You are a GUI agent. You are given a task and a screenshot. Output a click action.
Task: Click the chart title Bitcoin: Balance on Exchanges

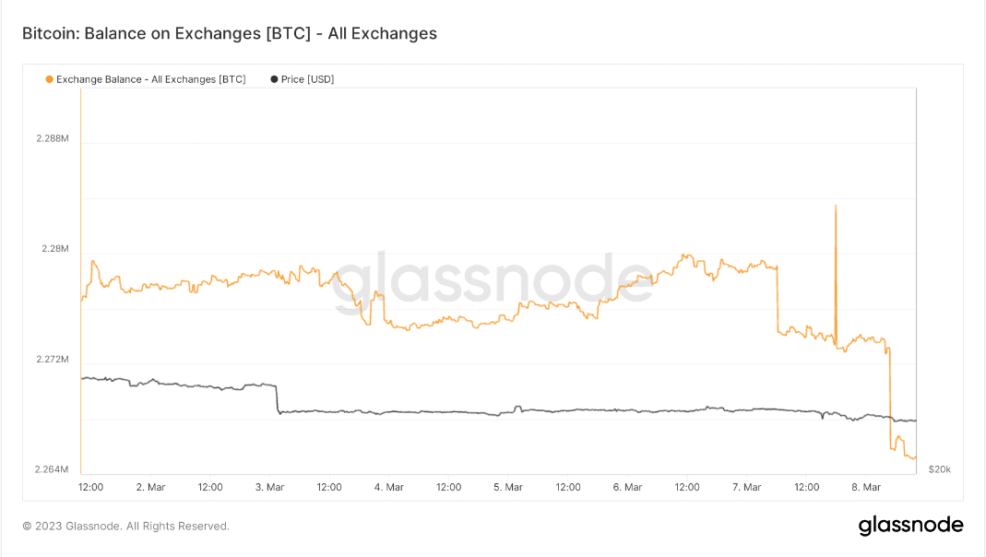pos(230,33)
